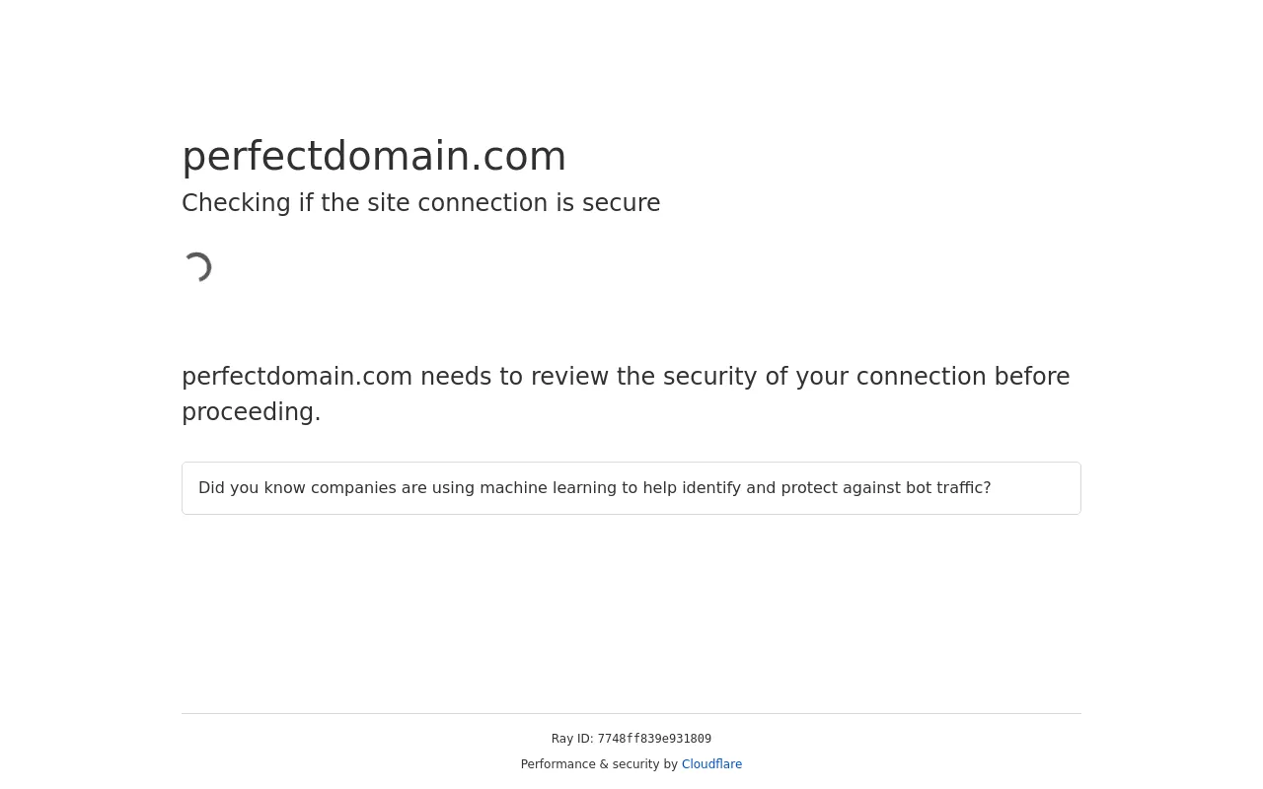Image resolution: width=1263 pixels, height=789 pixels.
Task: Click 'identify and protect' in the info box
Action: click(758, 488)
